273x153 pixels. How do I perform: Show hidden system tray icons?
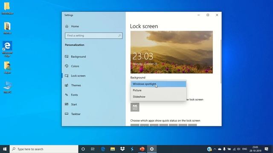(215, 149)
